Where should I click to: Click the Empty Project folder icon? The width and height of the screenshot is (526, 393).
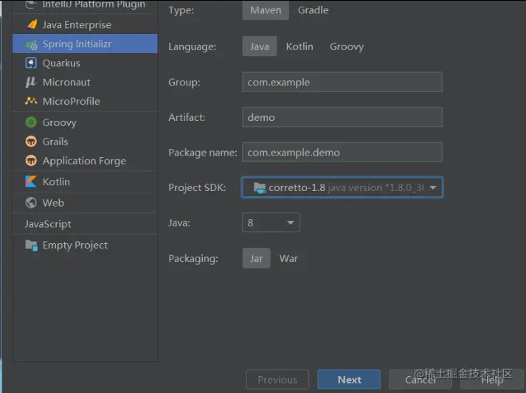click(31, 245)
